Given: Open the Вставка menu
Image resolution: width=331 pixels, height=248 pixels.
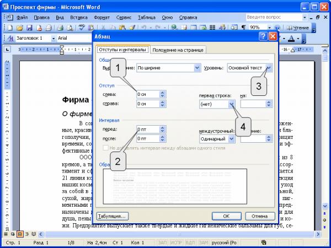Looking at the screenshot, I should pos(79,18).
